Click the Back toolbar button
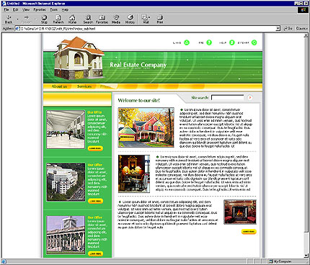 9,19
